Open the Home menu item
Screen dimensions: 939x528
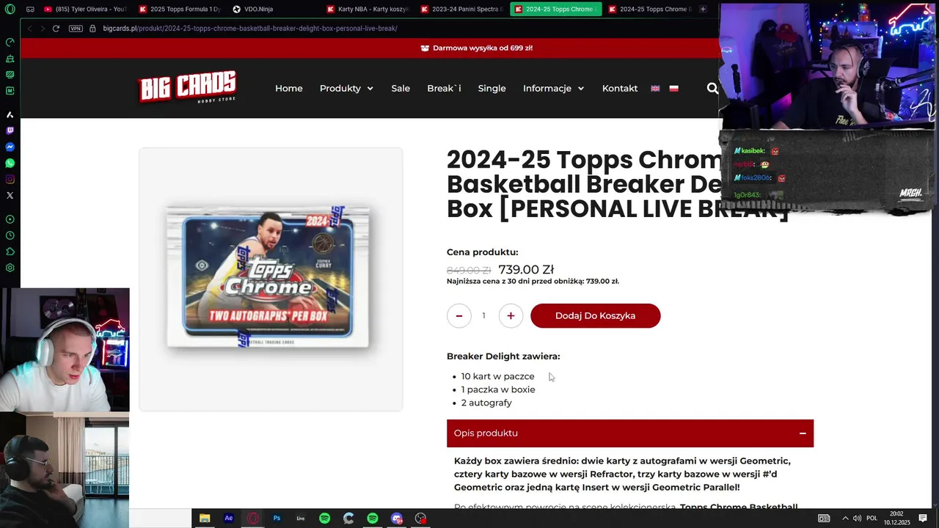coord(289,88)
